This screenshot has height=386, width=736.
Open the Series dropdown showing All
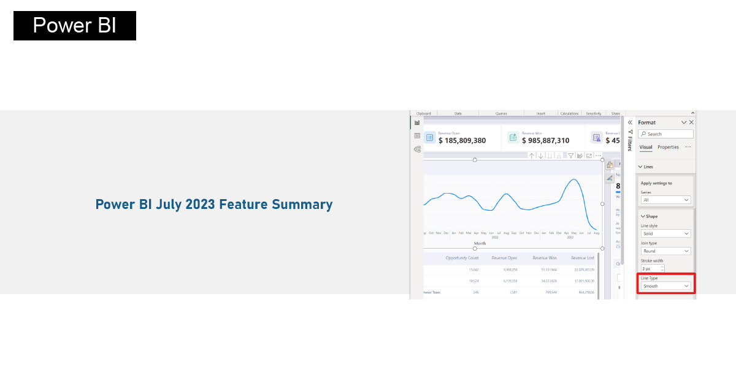[x=665, y=200]
